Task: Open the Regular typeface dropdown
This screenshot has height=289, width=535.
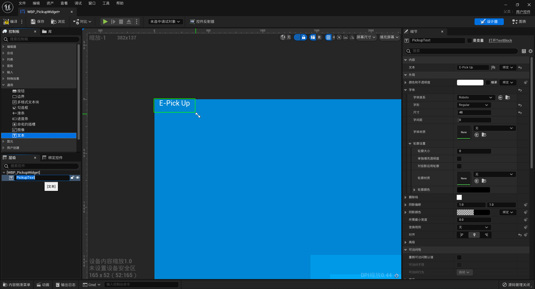Action: 473,105
